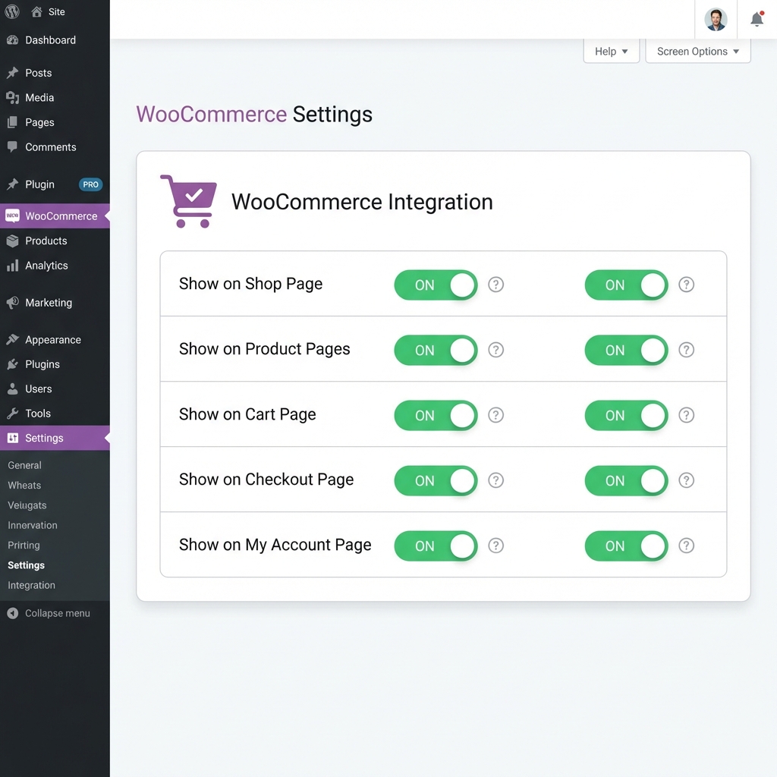Open the Dashboard menu item
Viewport: 777px width, 777px height.
pos(55,40)
